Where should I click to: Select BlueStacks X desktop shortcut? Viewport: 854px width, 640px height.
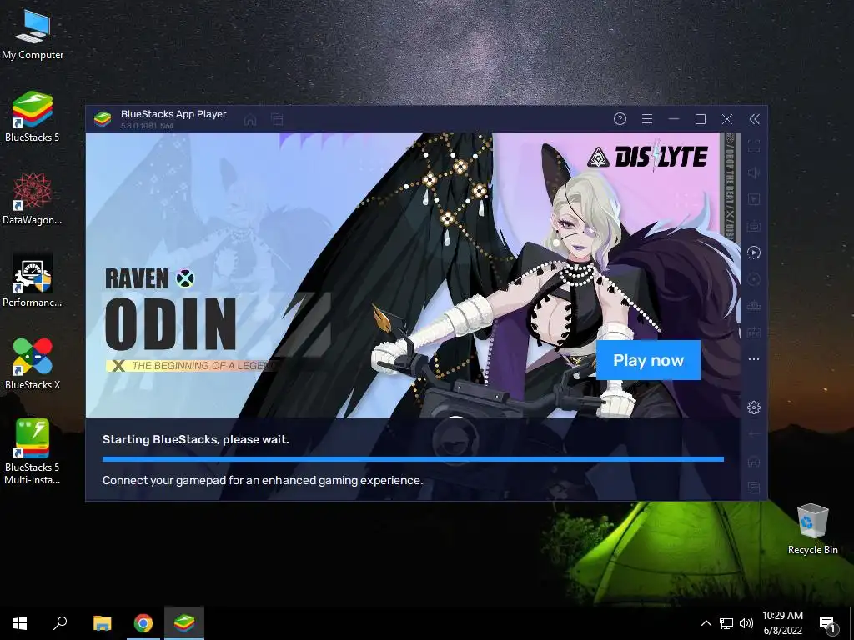[33, 364]
